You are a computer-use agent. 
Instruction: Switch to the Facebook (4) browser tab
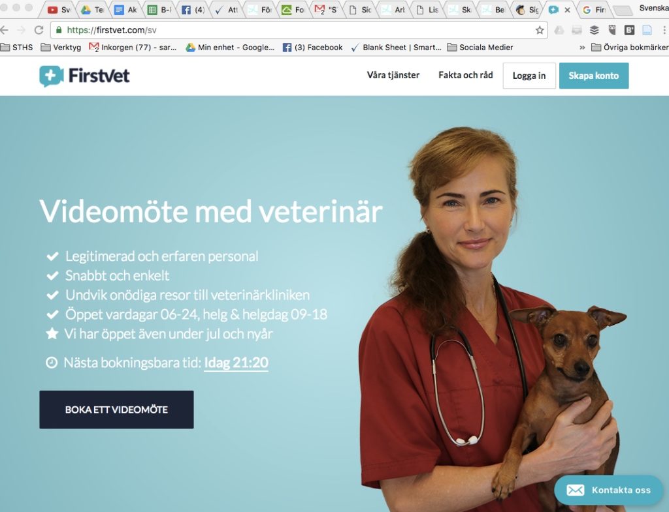(x=193, y=9)
